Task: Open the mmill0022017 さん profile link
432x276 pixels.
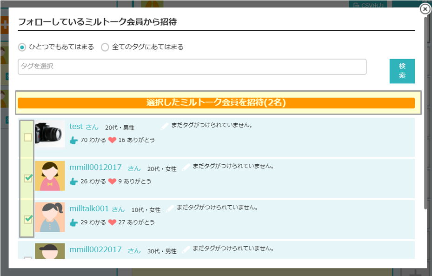Action: (x=105, y=250)
